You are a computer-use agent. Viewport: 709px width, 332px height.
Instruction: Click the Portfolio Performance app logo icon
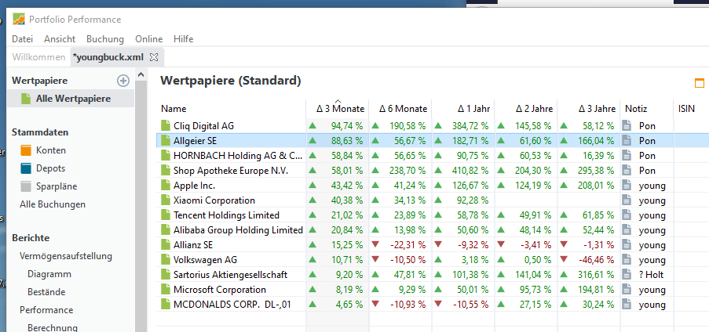click(19, 19)
